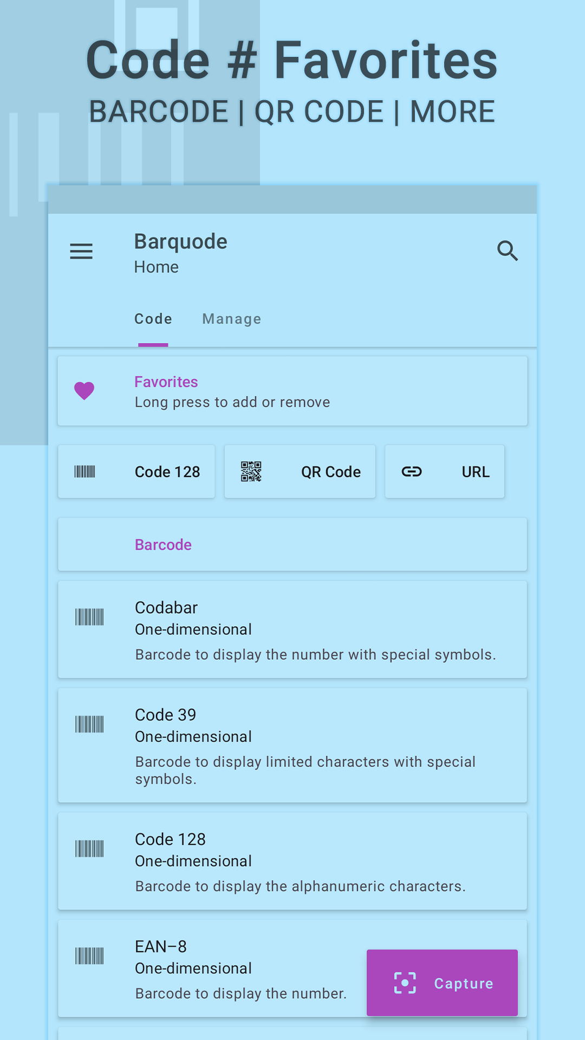The image size is (585, 1040).
Task: Open the hamburger navigation menu
Action: coord(81,251)
